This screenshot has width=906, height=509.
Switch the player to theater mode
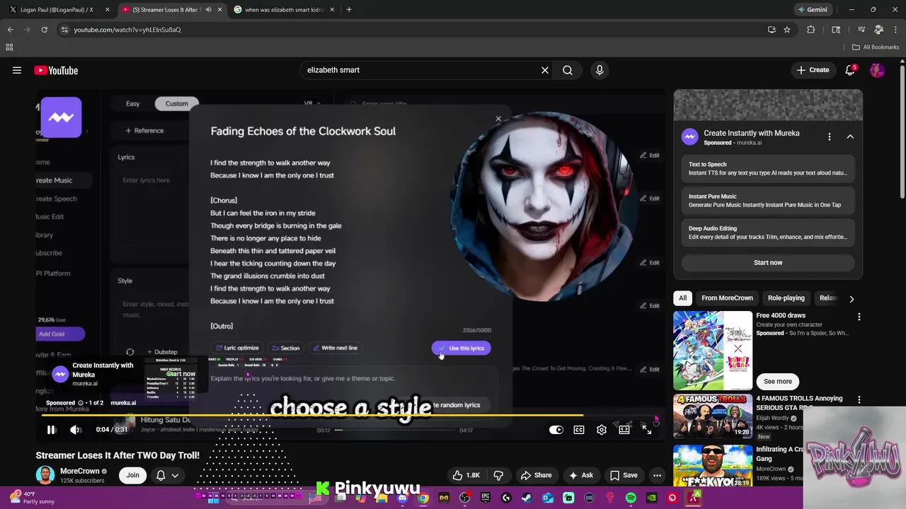pos(624,429)
